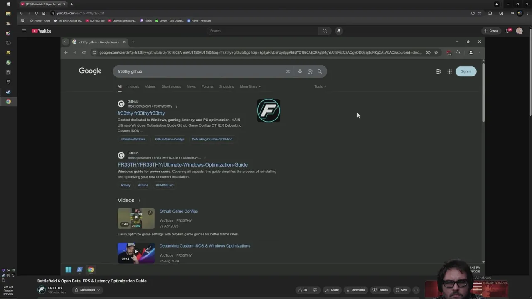Click the Sign in button on Google
Screen dimensions: 532x299
[466, 71]
